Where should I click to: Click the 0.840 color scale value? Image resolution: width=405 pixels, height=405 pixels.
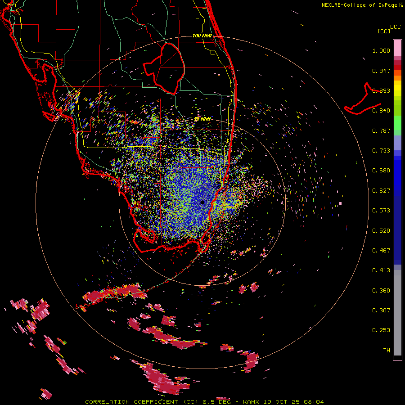(x=381, y=111)
